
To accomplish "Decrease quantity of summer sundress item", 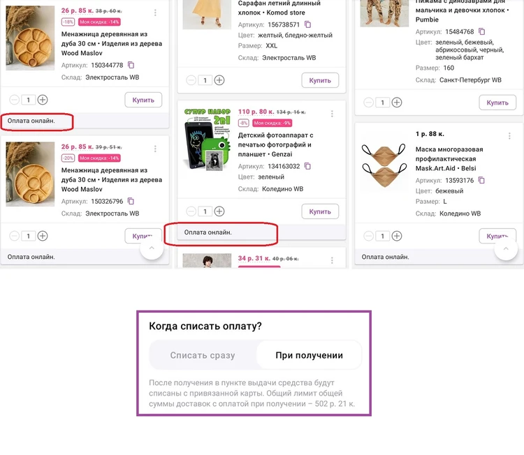I will point(191,80).
